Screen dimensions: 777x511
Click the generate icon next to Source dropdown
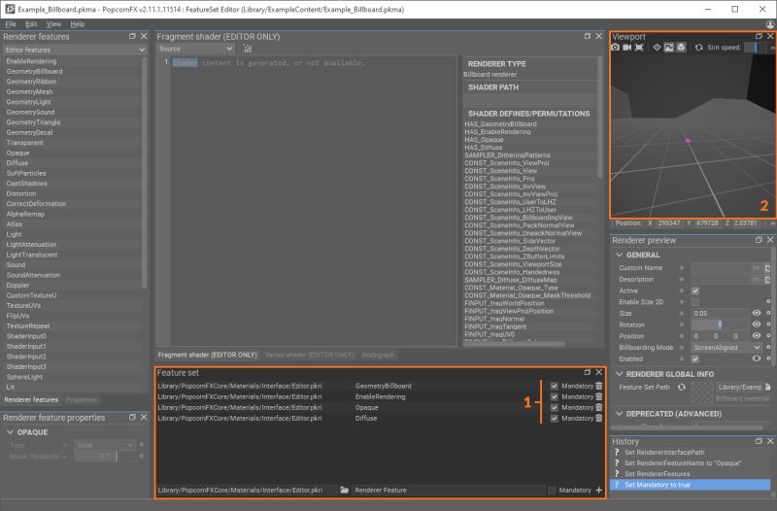coord(248,49)
